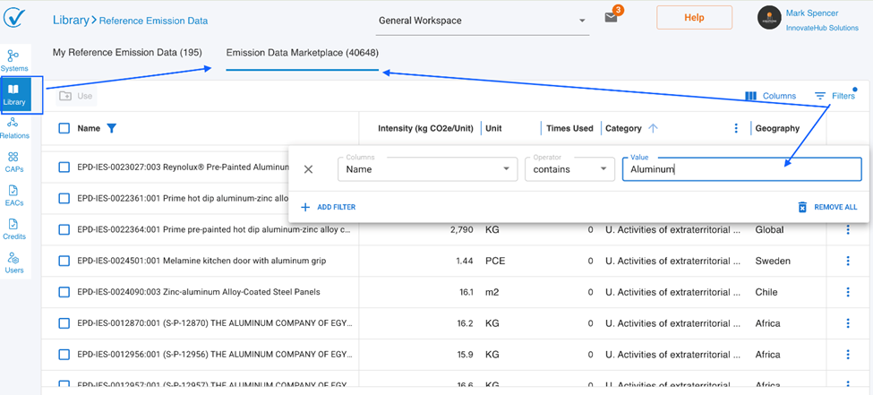Open the mail notifications icon
The height and width of the screenshot is (395, 873).
click(612, 18)
